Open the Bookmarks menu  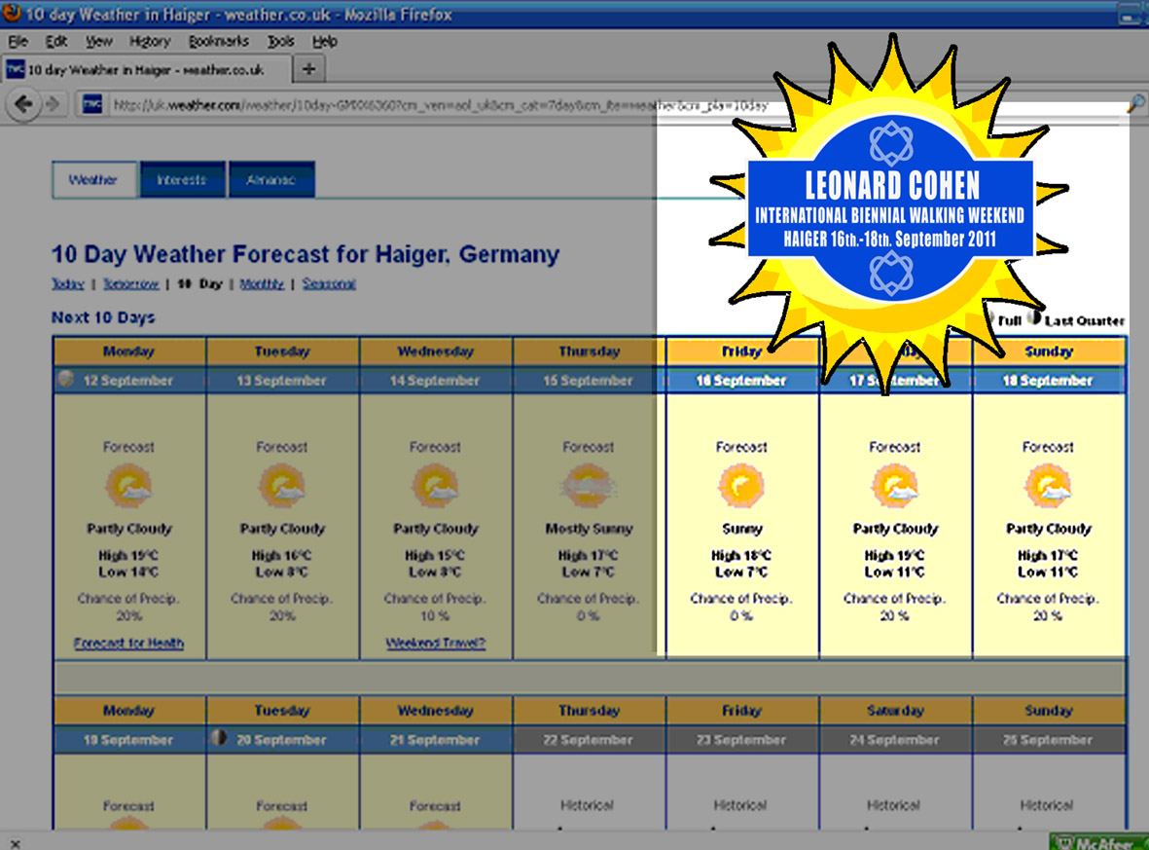click(218, 41)
